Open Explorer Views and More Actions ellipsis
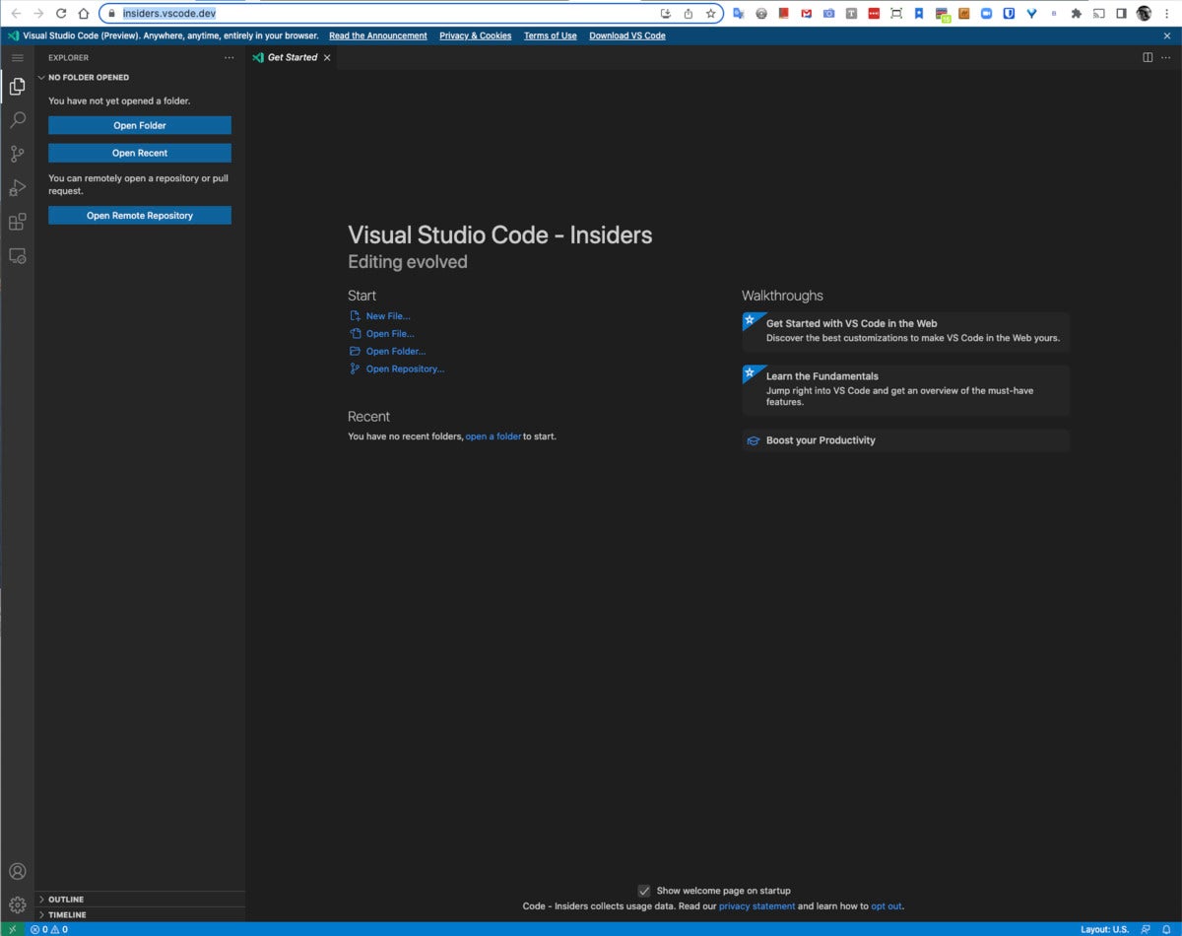Screen dimensions: 1182x936 230,57
